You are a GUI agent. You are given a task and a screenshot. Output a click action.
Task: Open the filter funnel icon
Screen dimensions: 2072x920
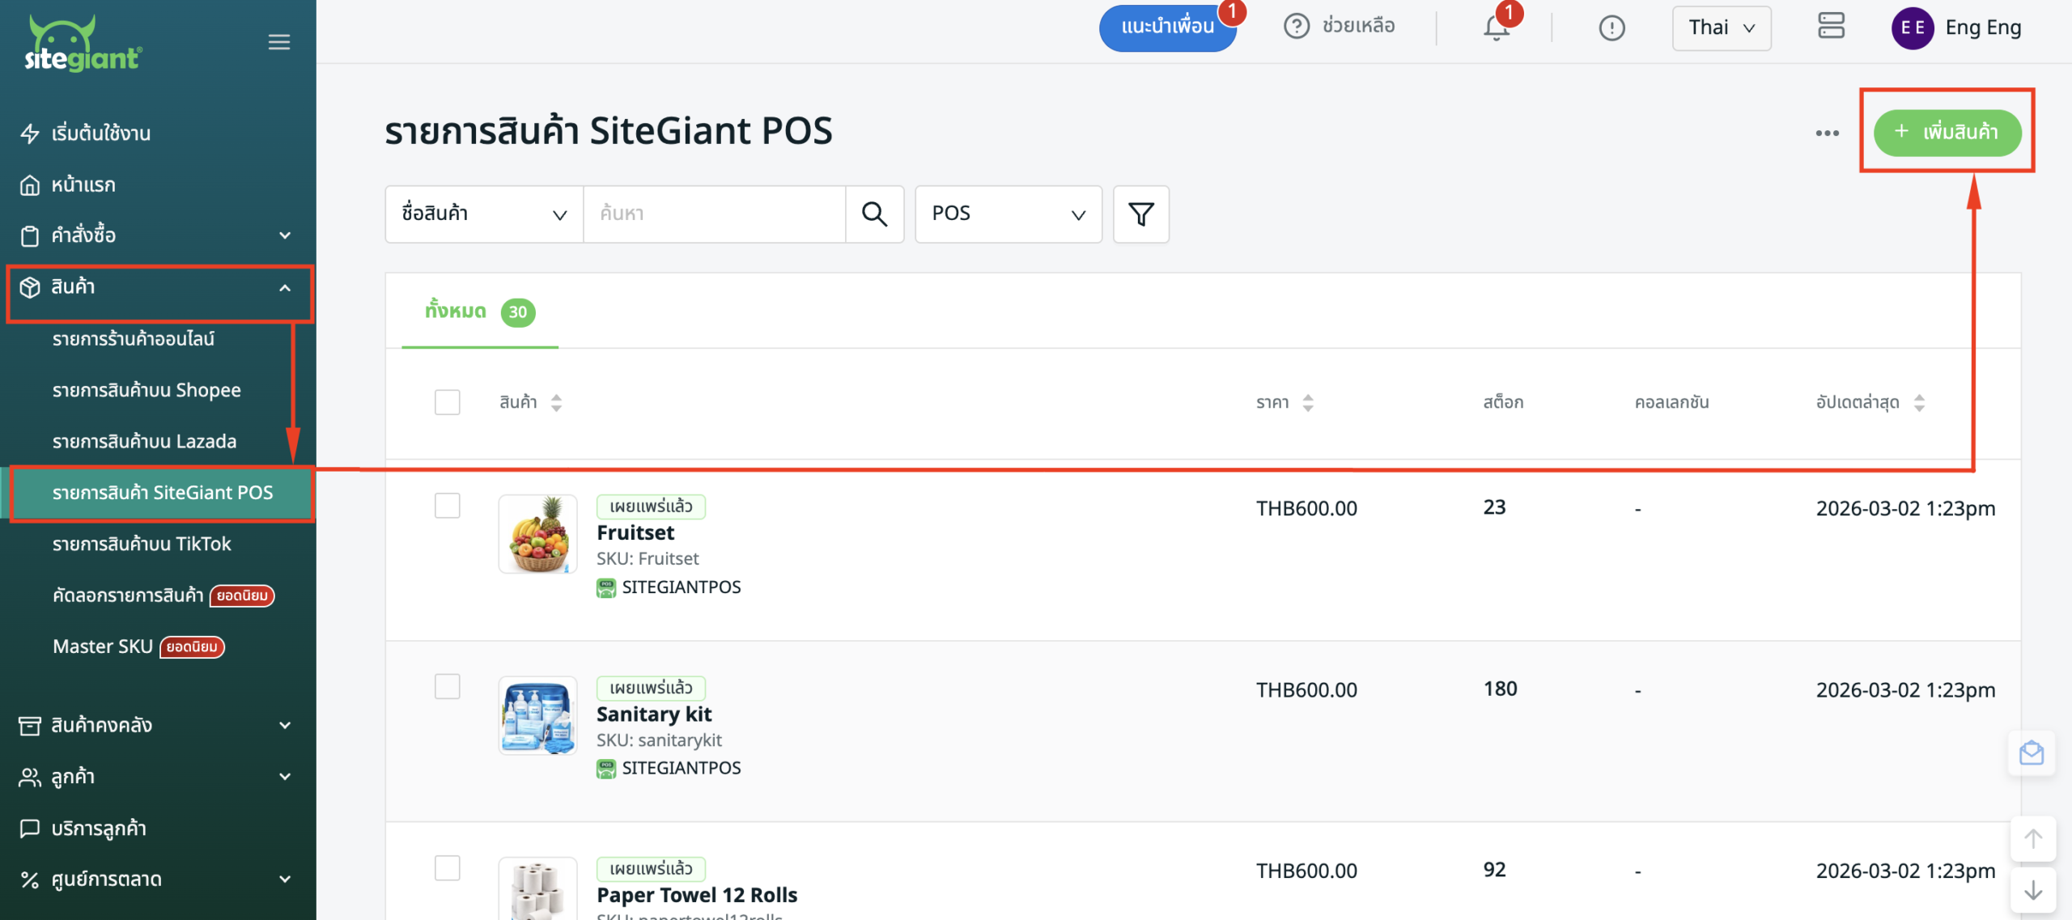(x=1140, y=214)
